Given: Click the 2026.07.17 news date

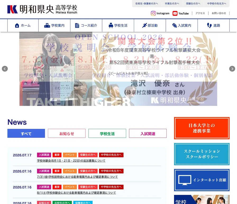Looking at the screenshot, I should pos(22,155).
